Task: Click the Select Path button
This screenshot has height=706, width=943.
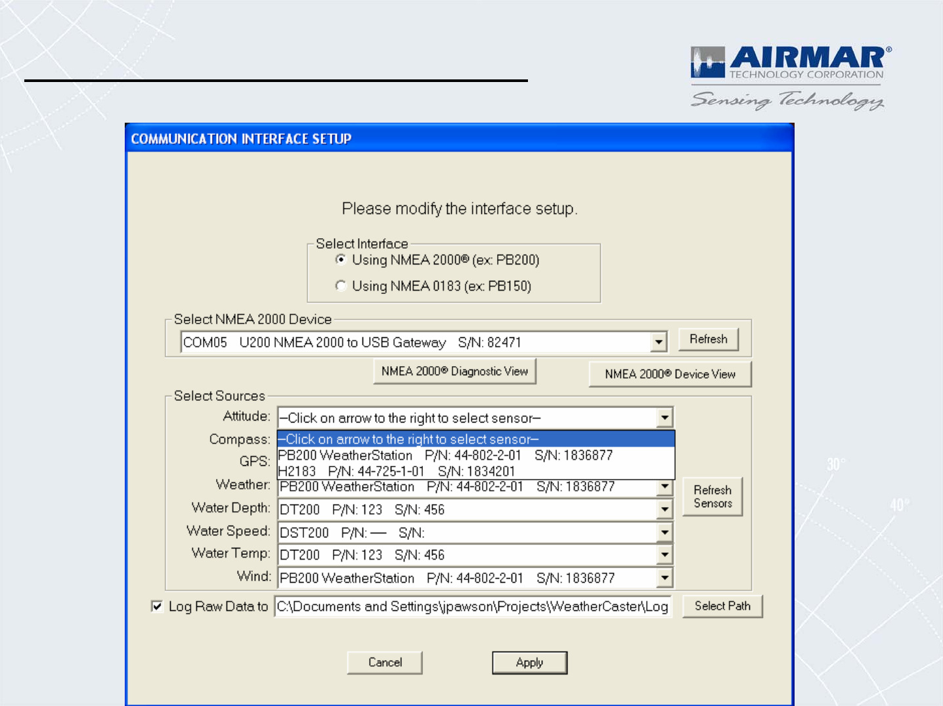Action: [x=722, y=606]
